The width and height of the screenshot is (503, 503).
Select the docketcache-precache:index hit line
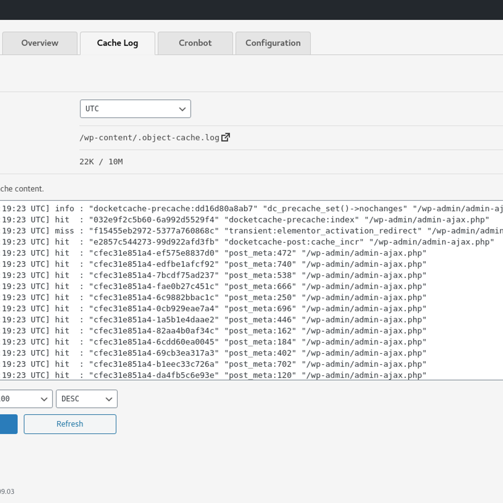pos(251,220)
